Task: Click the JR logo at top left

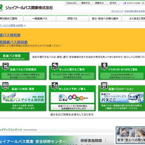Action: [x=1, y=8]
